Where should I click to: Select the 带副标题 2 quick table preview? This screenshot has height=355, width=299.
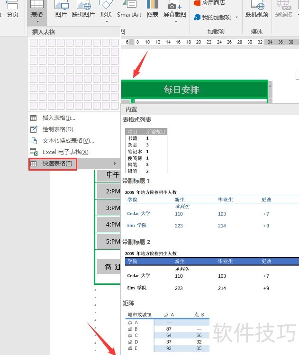tap(212, 271)
